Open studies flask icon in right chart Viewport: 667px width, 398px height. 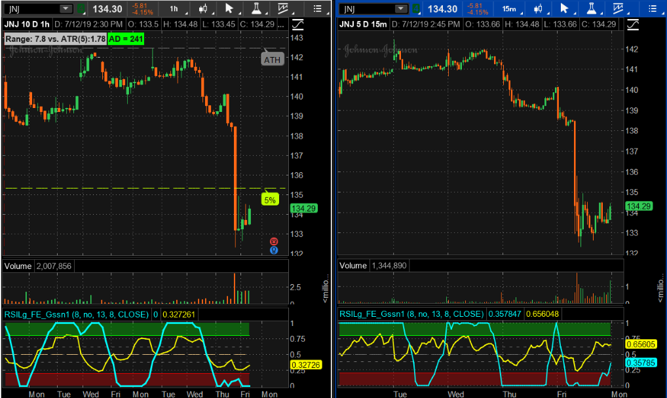(x=592, y=9)
